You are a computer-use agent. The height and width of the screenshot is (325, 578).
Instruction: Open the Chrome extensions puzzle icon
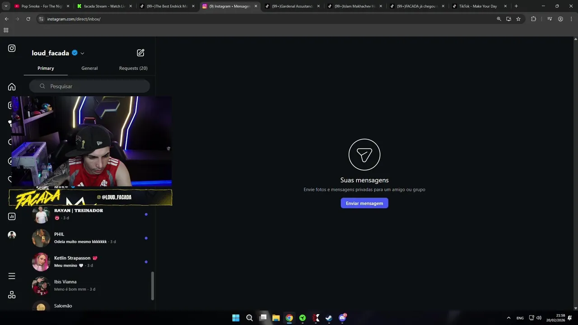tap(533, 19)
